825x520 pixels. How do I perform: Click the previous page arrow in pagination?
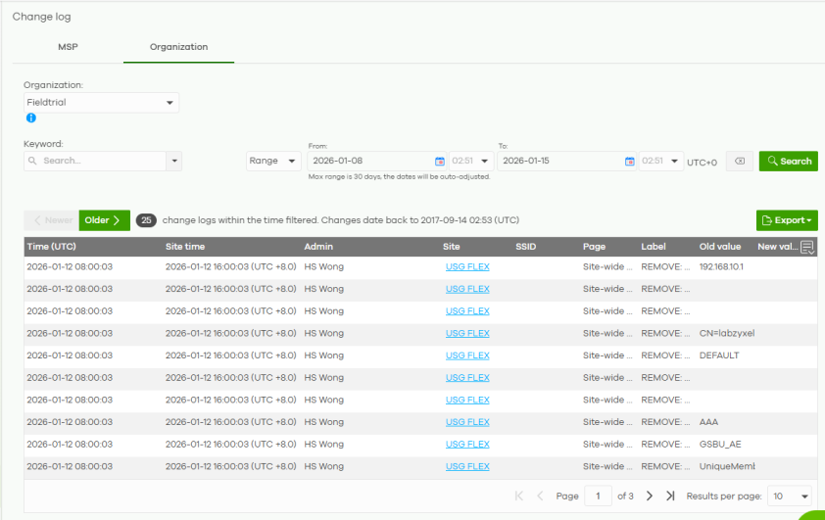[540, 496]
